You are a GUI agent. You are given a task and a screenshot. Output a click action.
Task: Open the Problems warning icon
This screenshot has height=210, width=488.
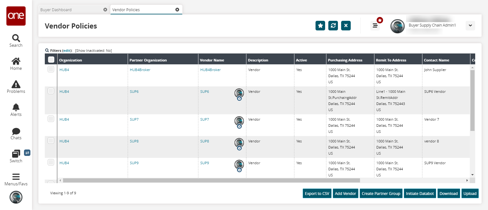click(x=16, y=84)
